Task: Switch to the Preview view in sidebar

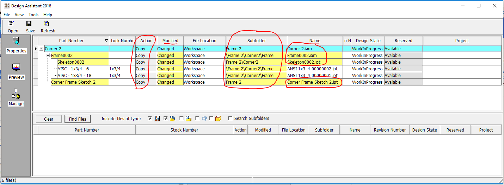Action: click(16, 71)
